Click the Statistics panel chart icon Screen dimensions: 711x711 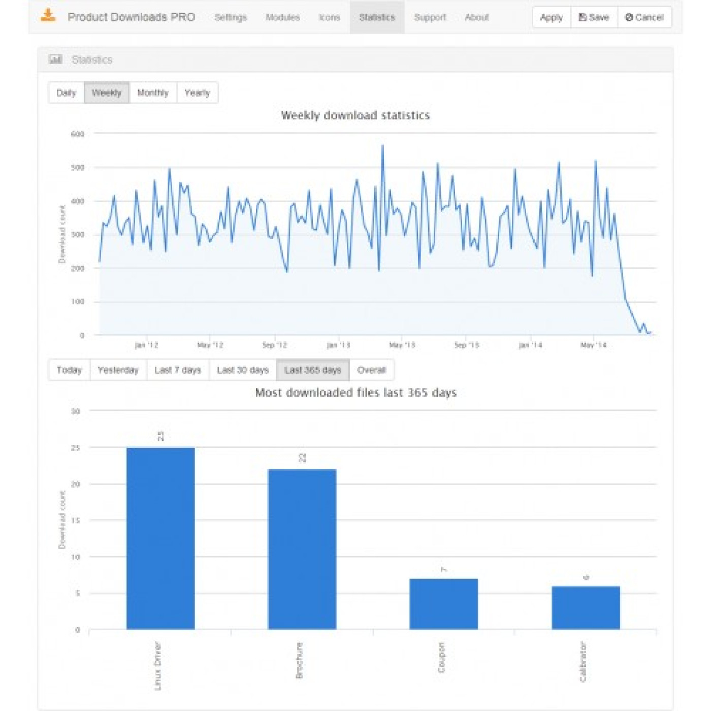coord(55,59)
